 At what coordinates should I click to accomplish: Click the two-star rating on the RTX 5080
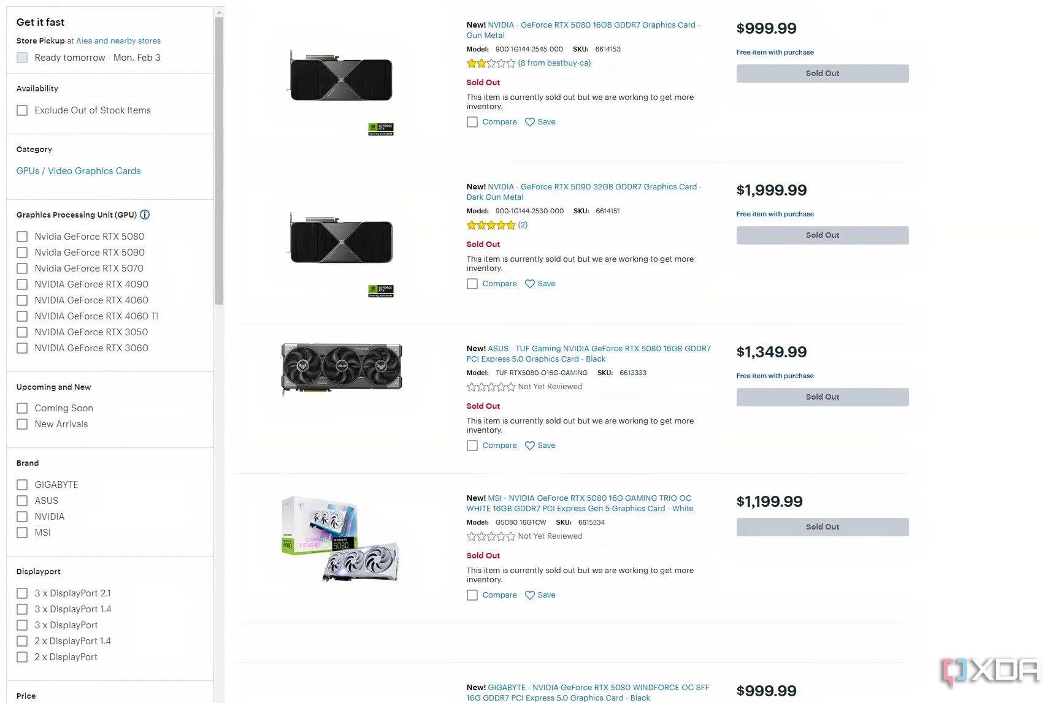(x=491, y=63)
